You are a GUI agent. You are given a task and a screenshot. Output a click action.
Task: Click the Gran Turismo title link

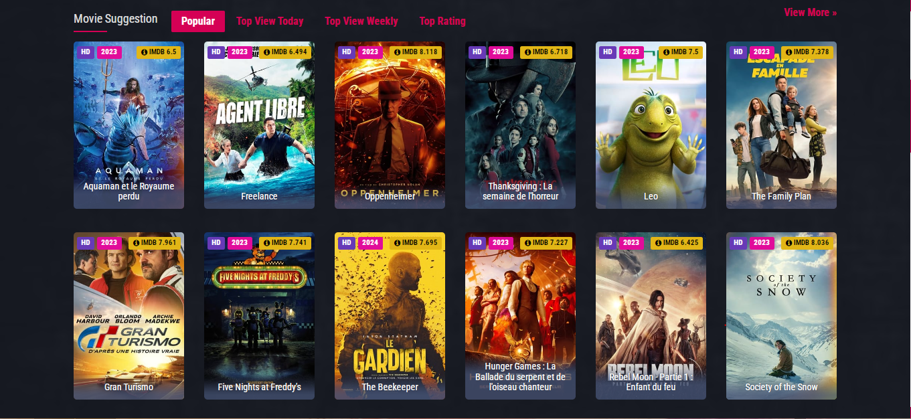tap(129, 387)
